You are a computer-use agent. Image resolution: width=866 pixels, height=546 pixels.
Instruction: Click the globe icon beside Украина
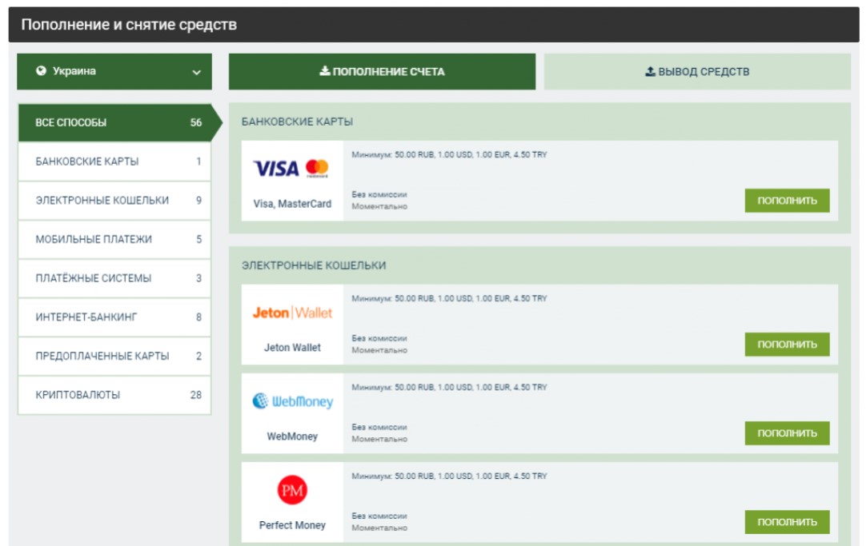point(42,71)
